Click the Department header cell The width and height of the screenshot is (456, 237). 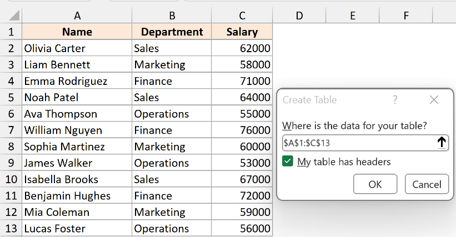point(172,32)
